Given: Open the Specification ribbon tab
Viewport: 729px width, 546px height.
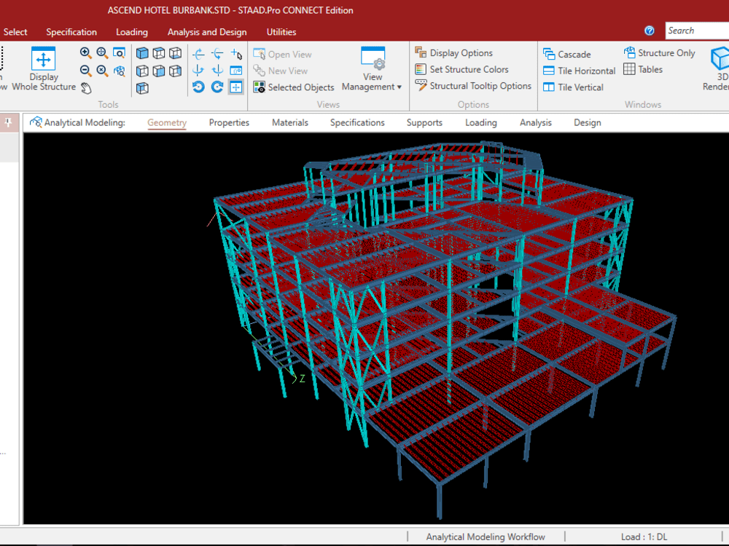Looking at the screenshot, I should click(71, 32).
